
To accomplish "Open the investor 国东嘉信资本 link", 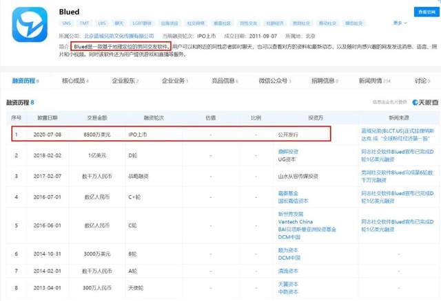I will tap(293, 201).
